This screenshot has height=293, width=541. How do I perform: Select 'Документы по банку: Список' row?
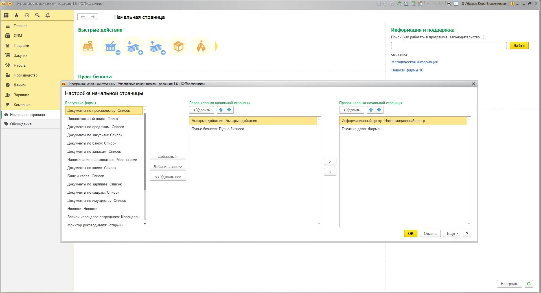tap(104, 143)
